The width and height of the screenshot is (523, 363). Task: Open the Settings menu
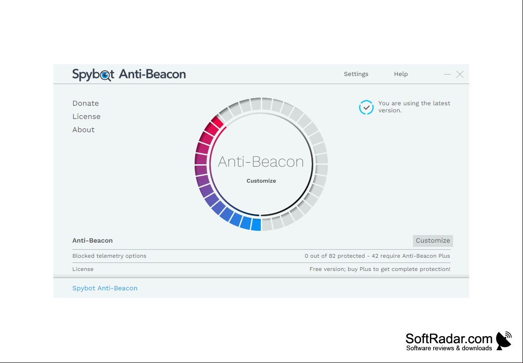(x=356, y=74)
